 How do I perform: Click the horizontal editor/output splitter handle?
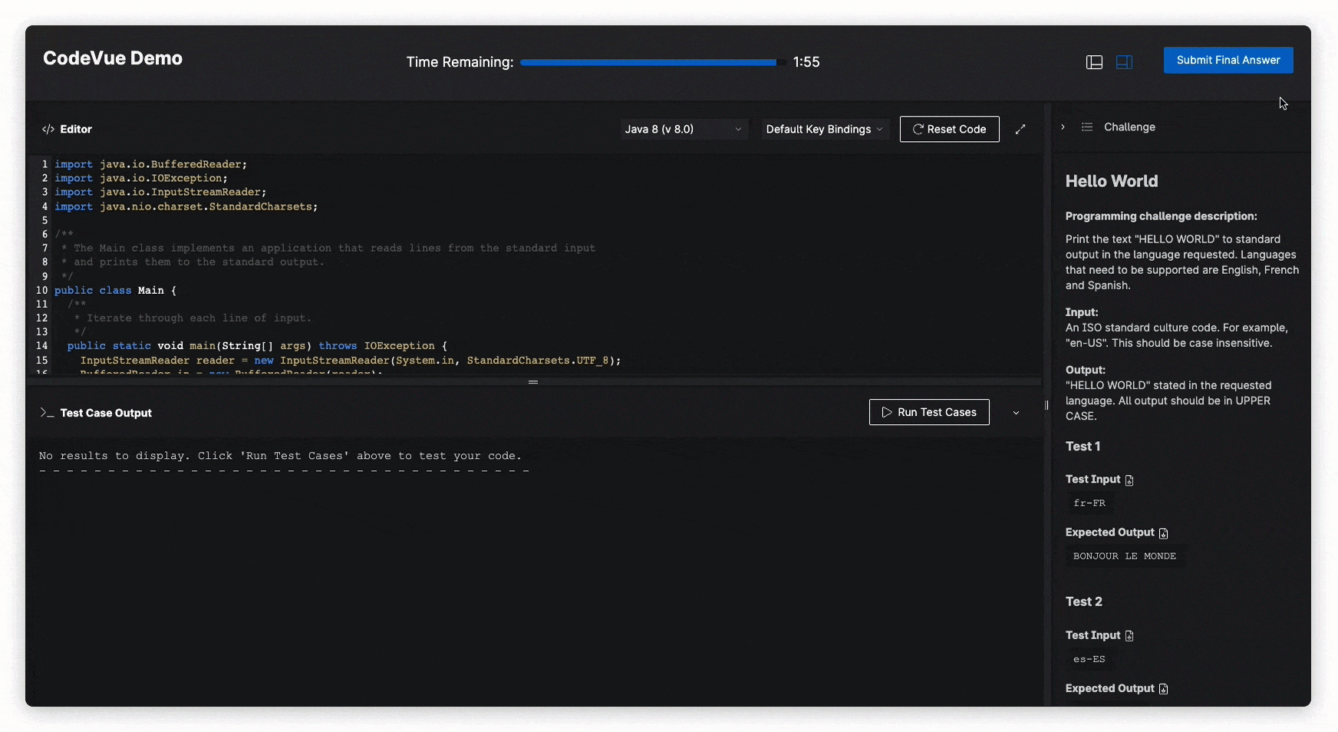coord(533,382)
